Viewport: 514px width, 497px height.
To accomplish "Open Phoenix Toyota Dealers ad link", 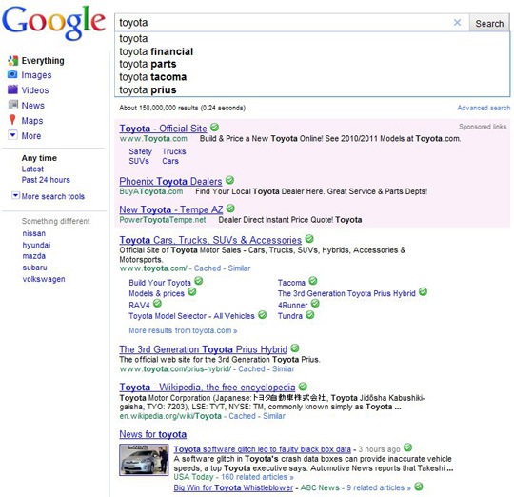I will 170,181.
